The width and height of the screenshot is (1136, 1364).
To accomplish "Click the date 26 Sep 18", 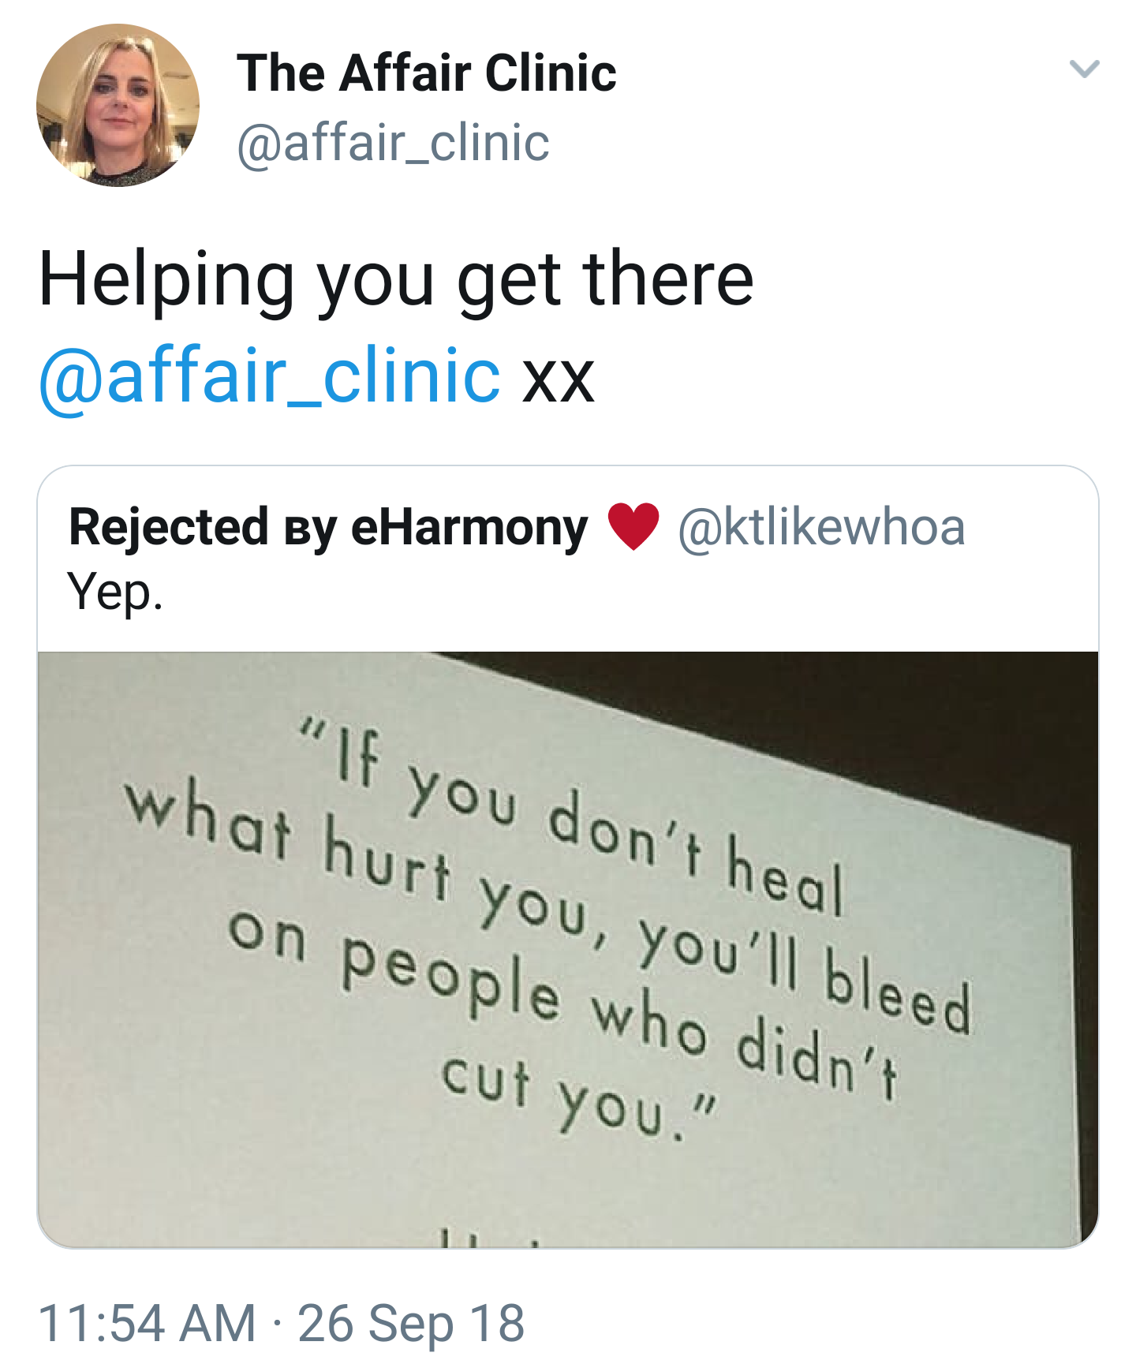I will 411,1323.
